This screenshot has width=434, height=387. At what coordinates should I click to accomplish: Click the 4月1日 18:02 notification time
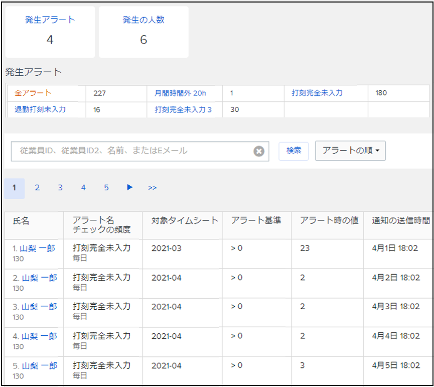coord(395,248)
